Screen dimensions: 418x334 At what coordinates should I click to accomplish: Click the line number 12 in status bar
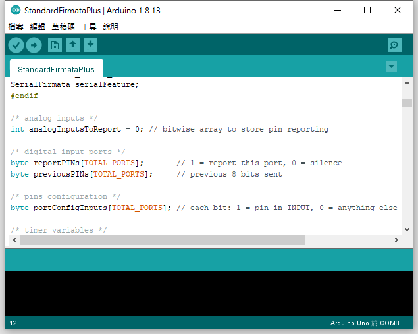point(13,323)
